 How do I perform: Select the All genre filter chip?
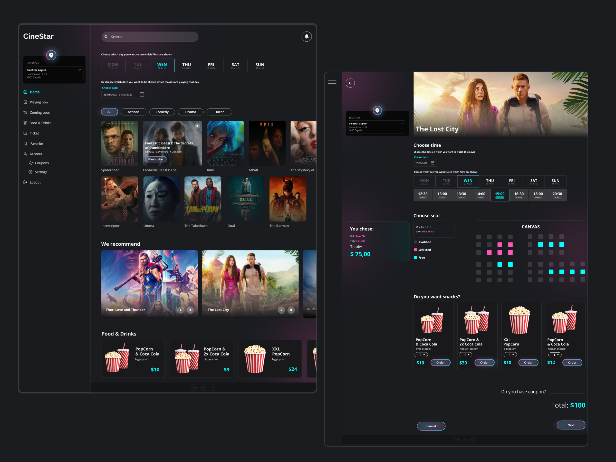pyautogui.click(x=109, y=112)
